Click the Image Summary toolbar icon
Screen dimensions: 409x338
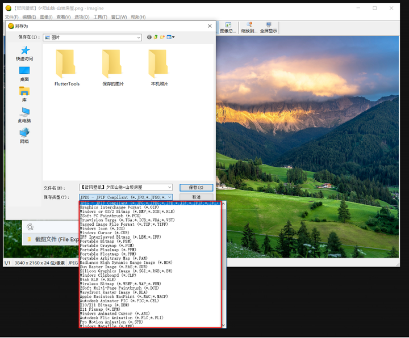click(x=228, y=28)
